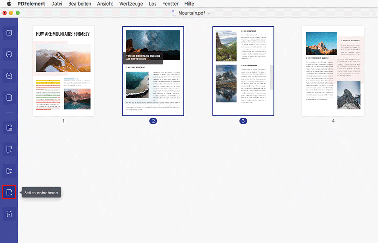Open the Apple menu
The width and height of the screenshot is (378, 243).
tap(9, 4)
